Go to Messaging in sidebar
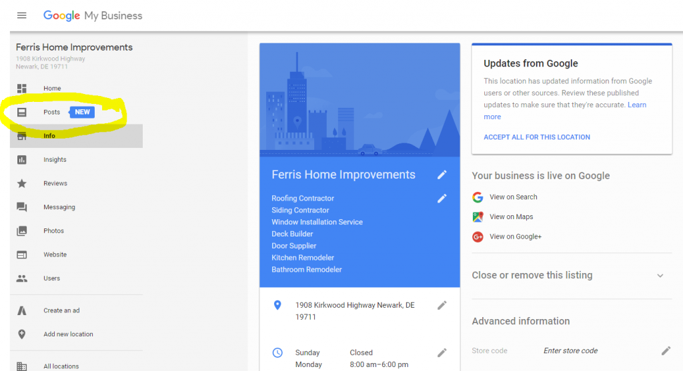683x371 pixels. 59,207
